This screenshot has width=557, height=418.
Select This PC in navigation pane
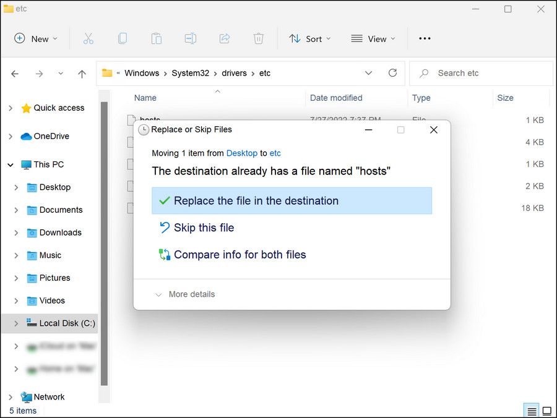click(49, 164)
